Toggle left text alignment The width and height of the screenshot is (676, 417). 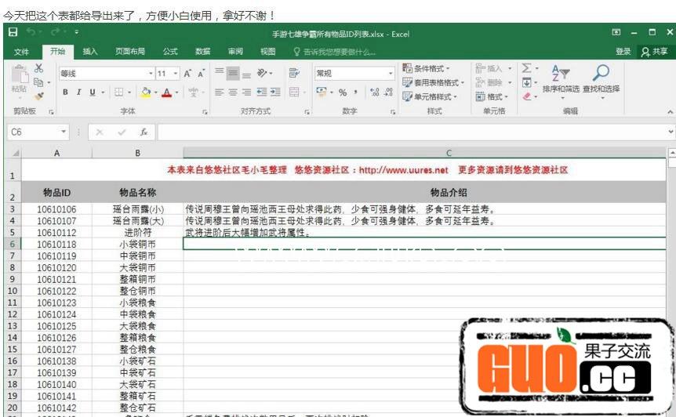[x=219, y=92]
